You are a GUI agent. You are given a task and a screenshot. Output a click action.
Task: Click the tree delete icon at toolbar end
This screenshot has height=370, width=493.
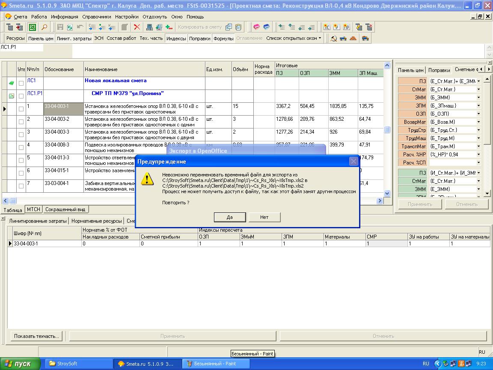click(369, 27)
